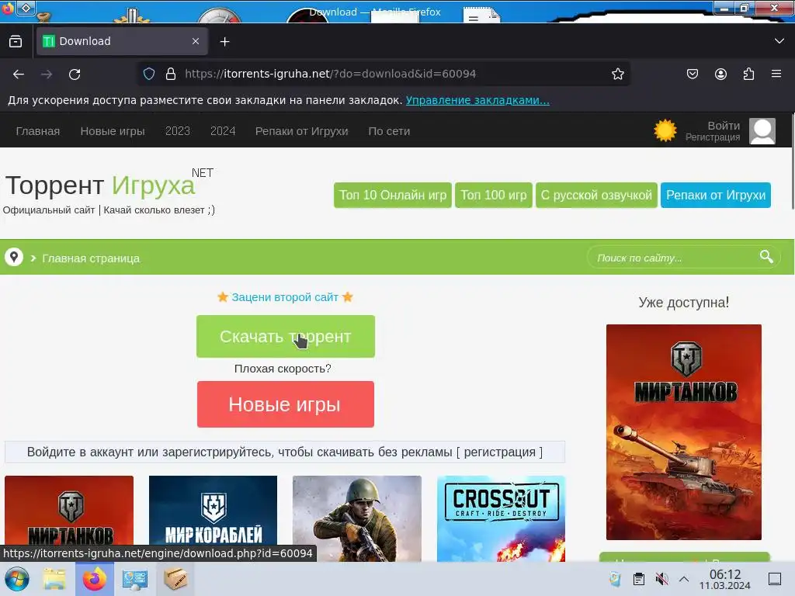Click the Firefox taskbar icon
This screenshot has width=795, height=596.
click(95, 579)
